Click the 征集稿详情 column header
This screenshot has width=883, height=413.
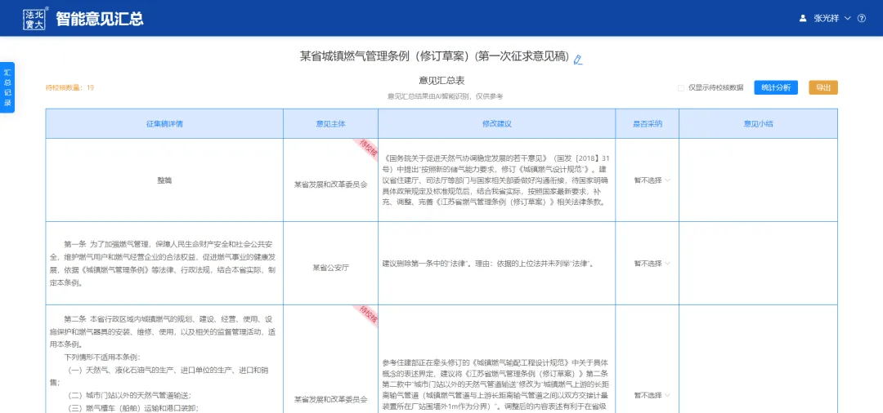164,124
